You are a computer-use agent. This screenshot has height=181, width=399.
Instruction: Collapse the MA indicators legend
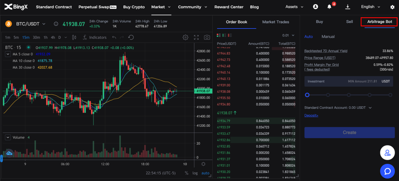8,54
